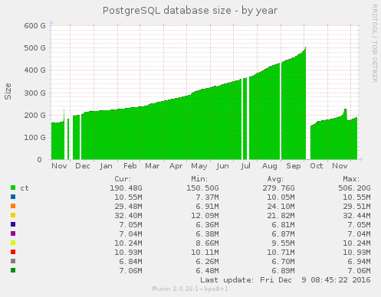This screenshot has height=297, width=381.
Task: Click the value 29.48M in the Cur column
Action: (128, 207)
